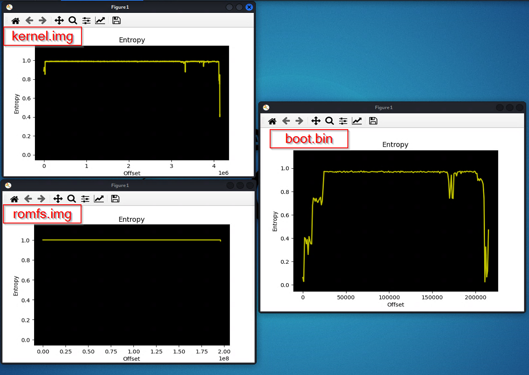Screen dimensions: 529x375
Task: Save the romfs.img figure via floppy icon
Action: click(x=116, y=199)
